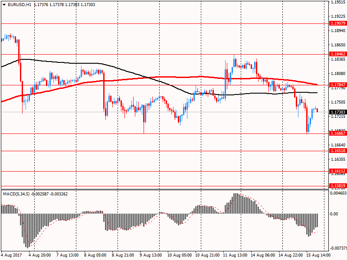Click the 10 Aug 05:00 time label
Screen dimensions: 347x260
[180, 255]
